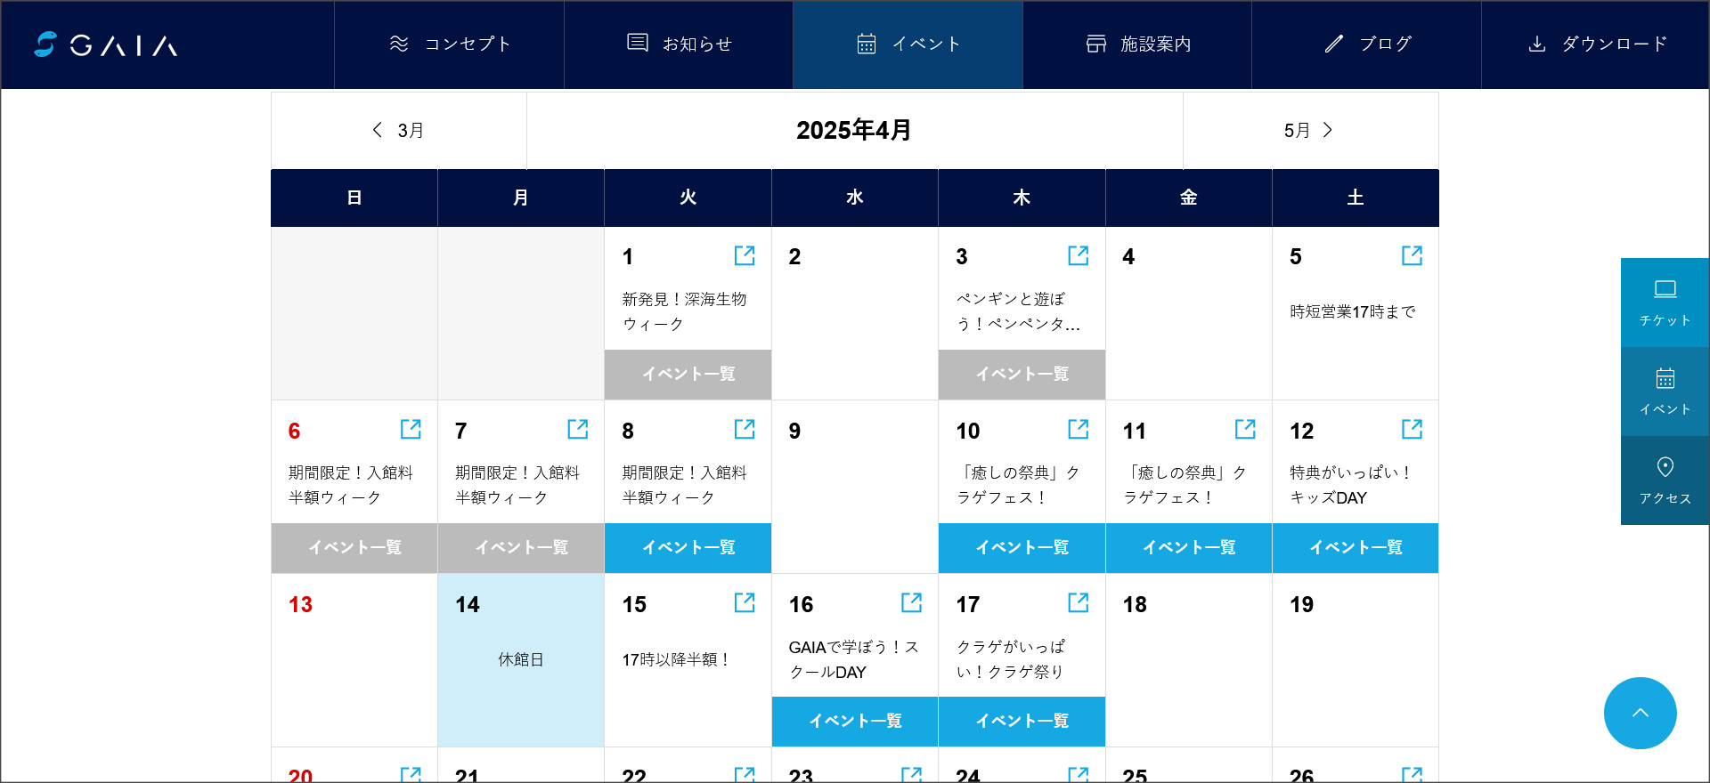
Task: Open the お知らせ menu item
Action: [679, 44]
